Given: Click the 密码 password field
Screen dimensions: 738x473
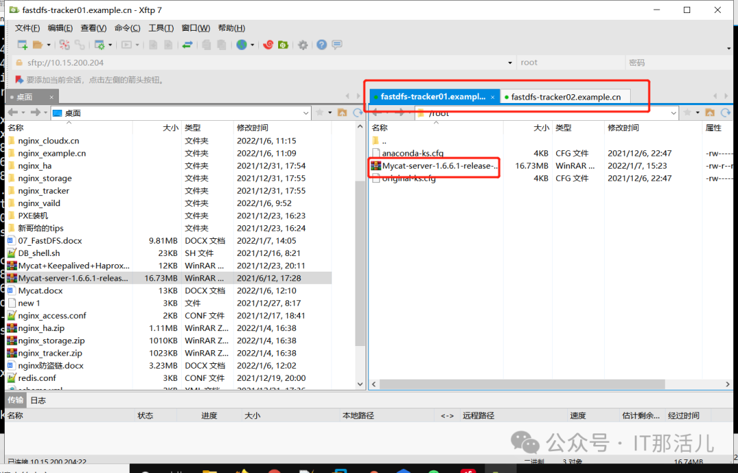Looking at the screenshot, I should tap(679, 63).
